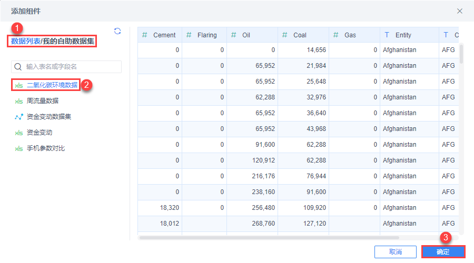Click the numeric type icon of Cement
The height and width of the screenshot is (263, 474).
(145, 35)
